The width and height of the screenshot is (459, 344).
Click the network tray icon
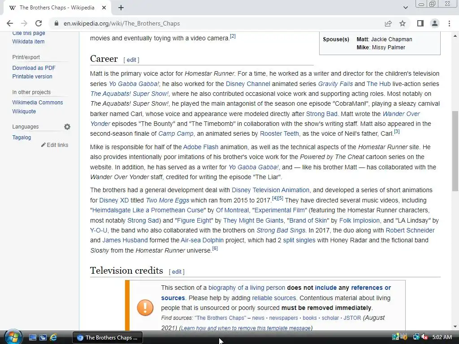tap(416, 337)
